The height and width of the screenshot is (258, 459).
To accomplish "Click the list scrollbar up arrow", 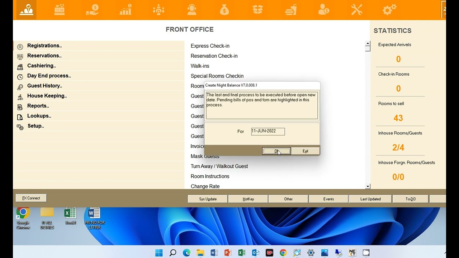I will tap(368, 44).
